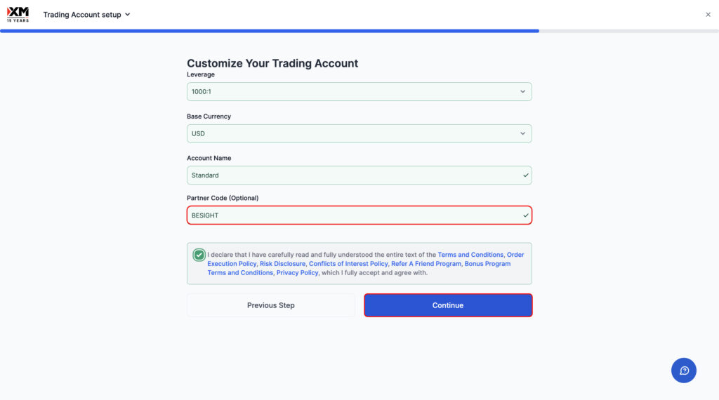Viewport: 719px width, 400px height.
Task: Open the live chat support bubble
Action: [x=684, y=371]
